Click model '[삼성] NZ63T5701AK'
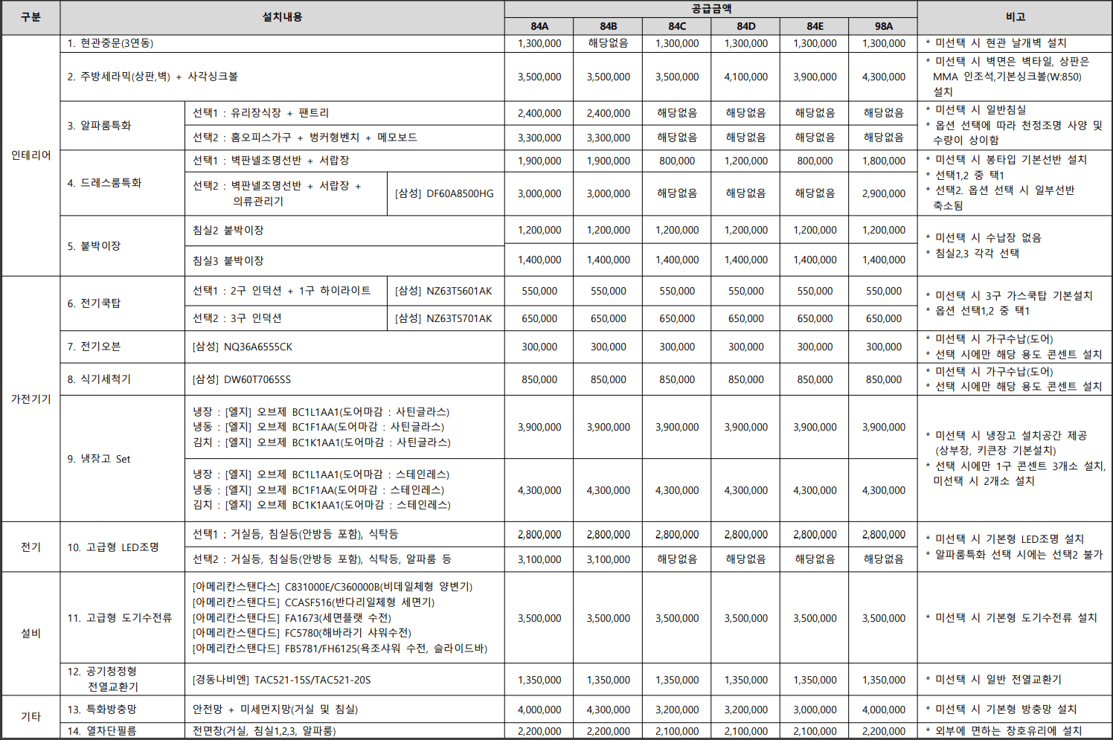Viewport: 1113px width, 740px height. point(445,318)
